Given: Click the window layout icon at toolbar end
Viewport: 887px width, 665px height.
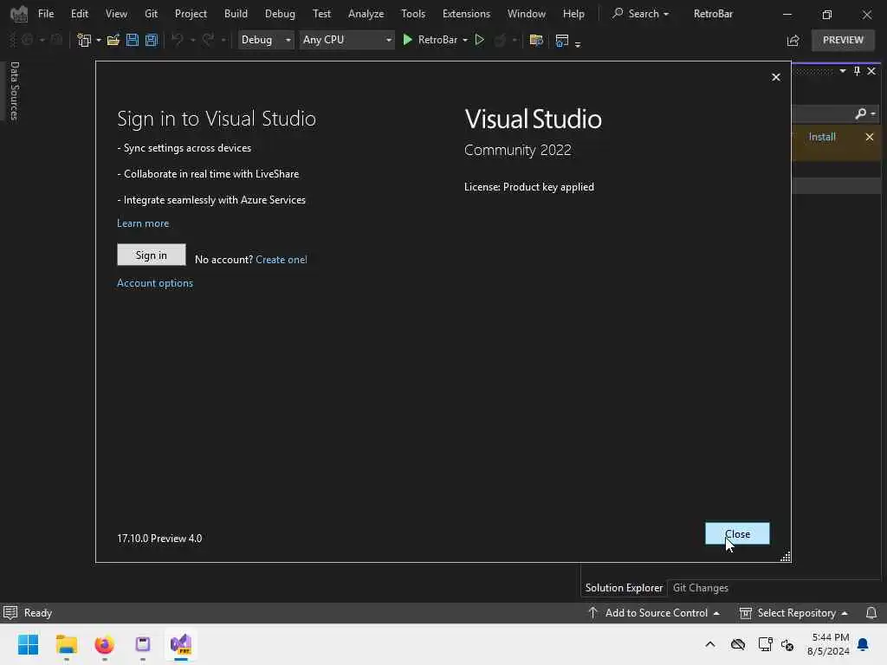Looking at the screenshot, I should pos(561,40).
